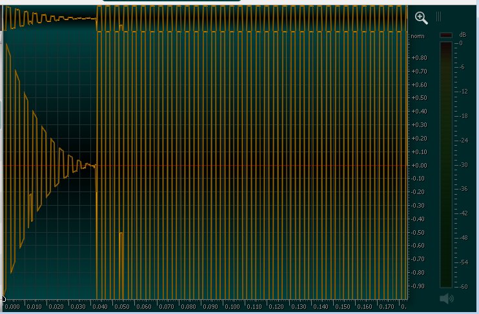The image size is (479, 314).
Task: Click the 0.150 mark on the time ruler
Action: pos(342,306)
